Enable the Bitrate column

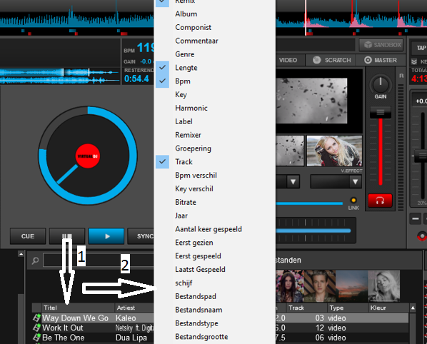tap(186, 202)
